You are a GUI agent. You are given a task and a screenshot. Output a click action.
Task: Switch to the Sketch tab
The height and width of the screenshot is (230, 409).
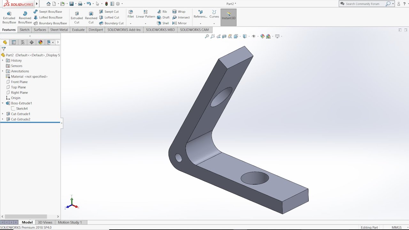[25, 30]
